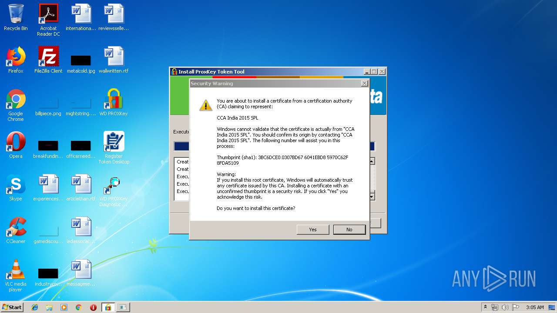Open the Recycle Bin desktop icon

(x=16, y=18)
